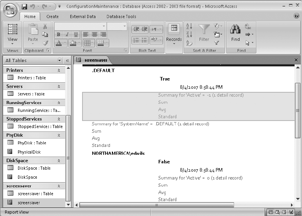Toggle Italic formatting
This screenshot has height=216, width=302.
tap(67, 35)
